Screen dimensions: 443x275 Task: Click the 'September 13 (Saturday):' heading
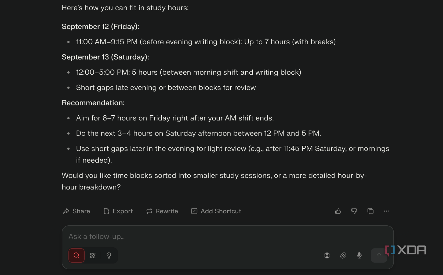(105, 57)
